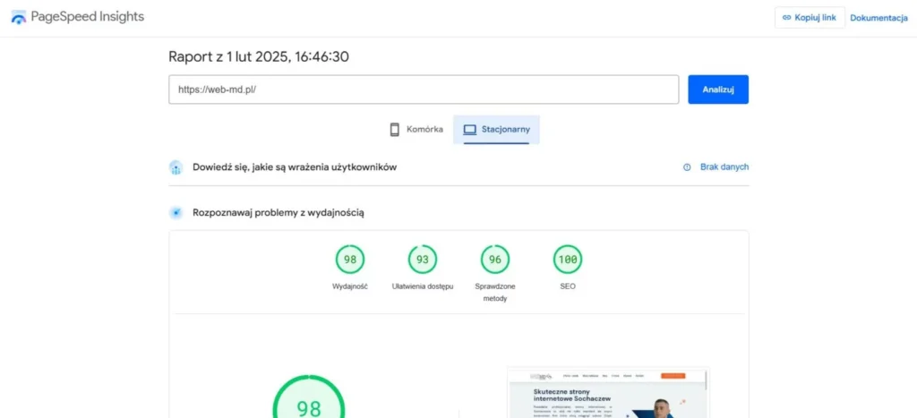Focus the URL field with https://web-md.pl/

pyautogui.click(x=424, y=90)
